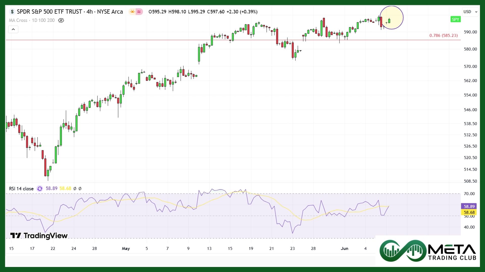Click the RSI refresh cycle icon

(x=40, y=189)
